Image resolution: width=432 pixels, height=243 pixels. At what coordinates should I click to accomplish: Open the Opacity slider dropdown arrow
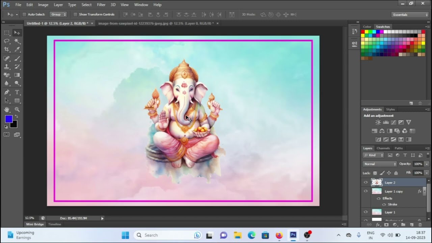(x=426, y=164)
